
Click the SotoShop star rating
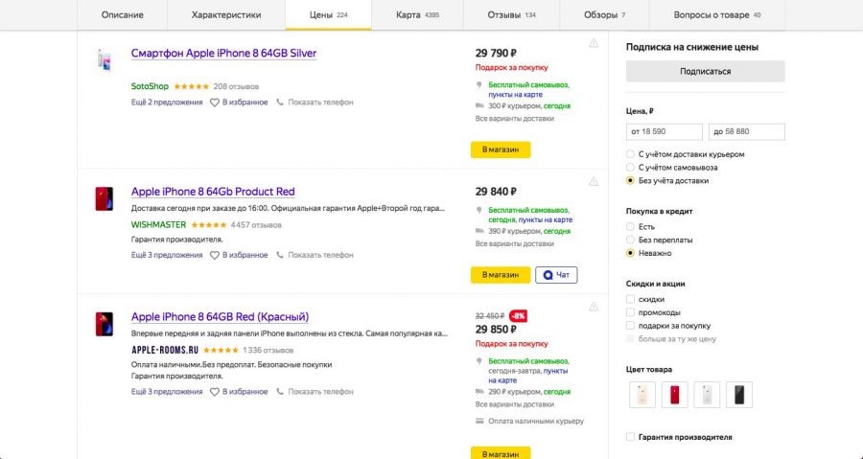pos(192,86)
